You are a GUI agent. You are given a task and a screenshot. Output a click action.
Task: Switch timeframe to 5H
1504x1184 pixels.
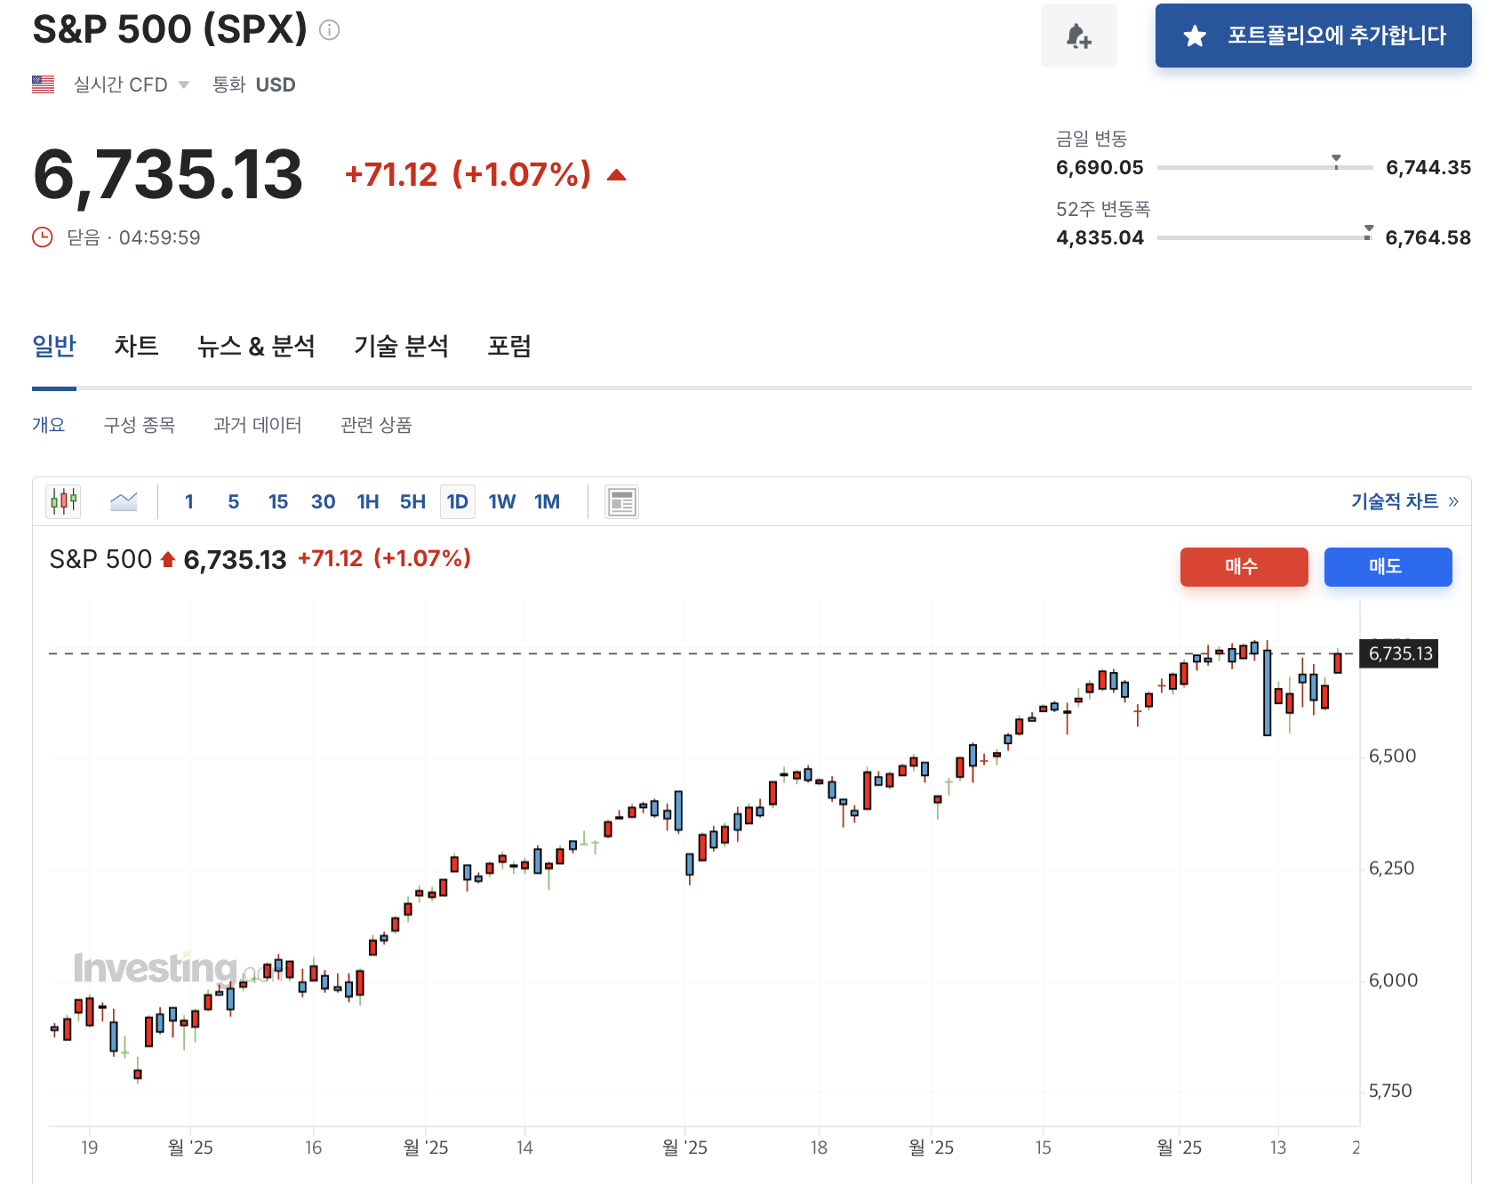pyautogui.click(x=412, y=501)
